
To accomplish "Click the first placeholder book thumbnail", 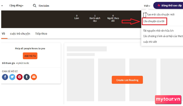I will point(81,80).
